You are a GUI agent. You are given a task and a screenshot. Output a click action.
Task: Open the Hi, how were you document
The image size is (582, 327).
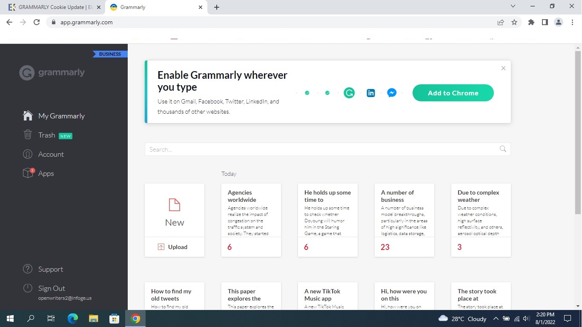coord(404,296)
